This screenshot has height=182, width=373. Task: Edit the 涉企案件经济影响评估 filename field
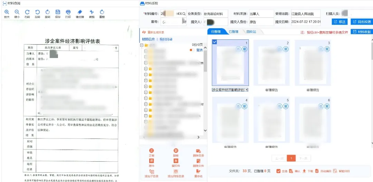tap(230, 90)
